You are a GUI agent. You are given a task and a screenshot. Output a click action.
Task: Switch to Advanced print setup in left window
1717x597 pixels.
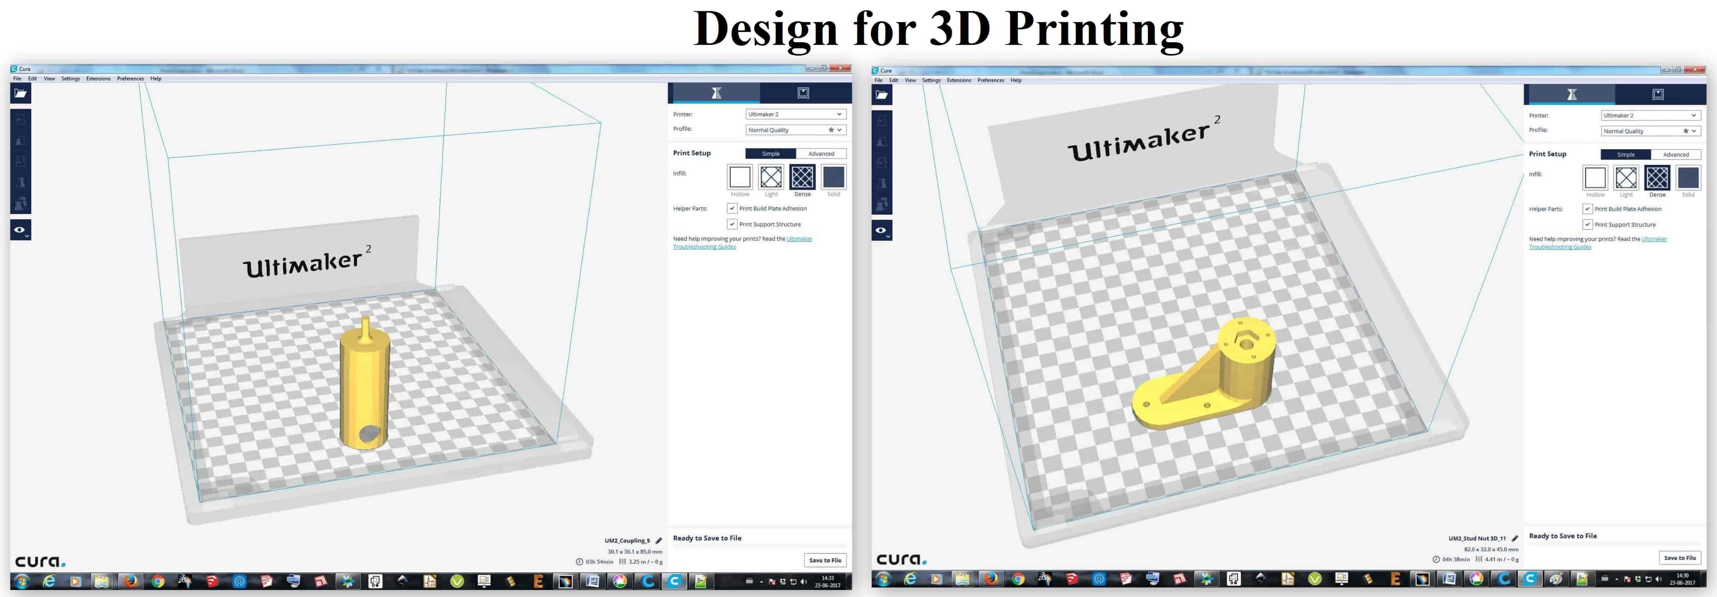(x=821, y=153)
